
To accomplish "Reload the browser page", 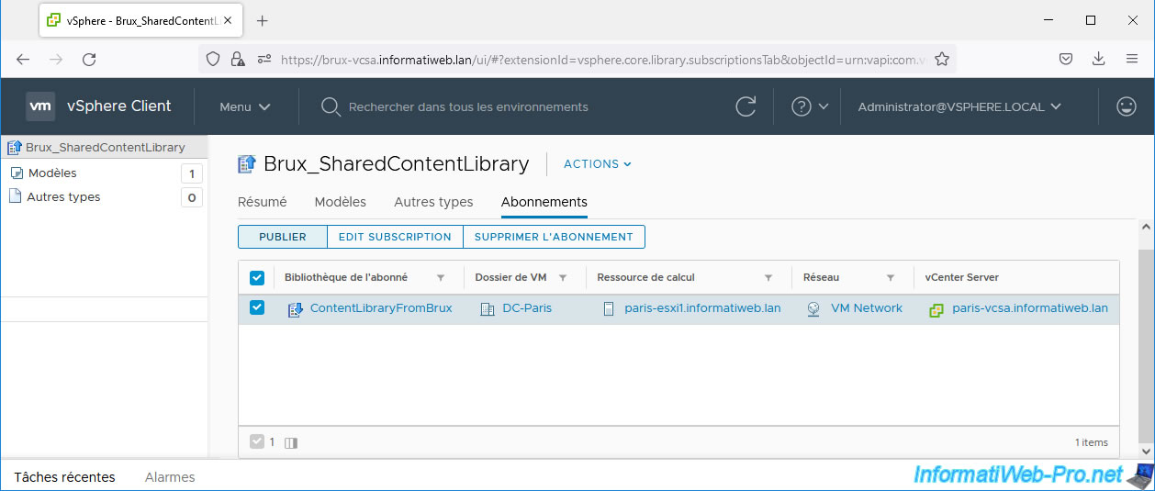I will 89,59.
